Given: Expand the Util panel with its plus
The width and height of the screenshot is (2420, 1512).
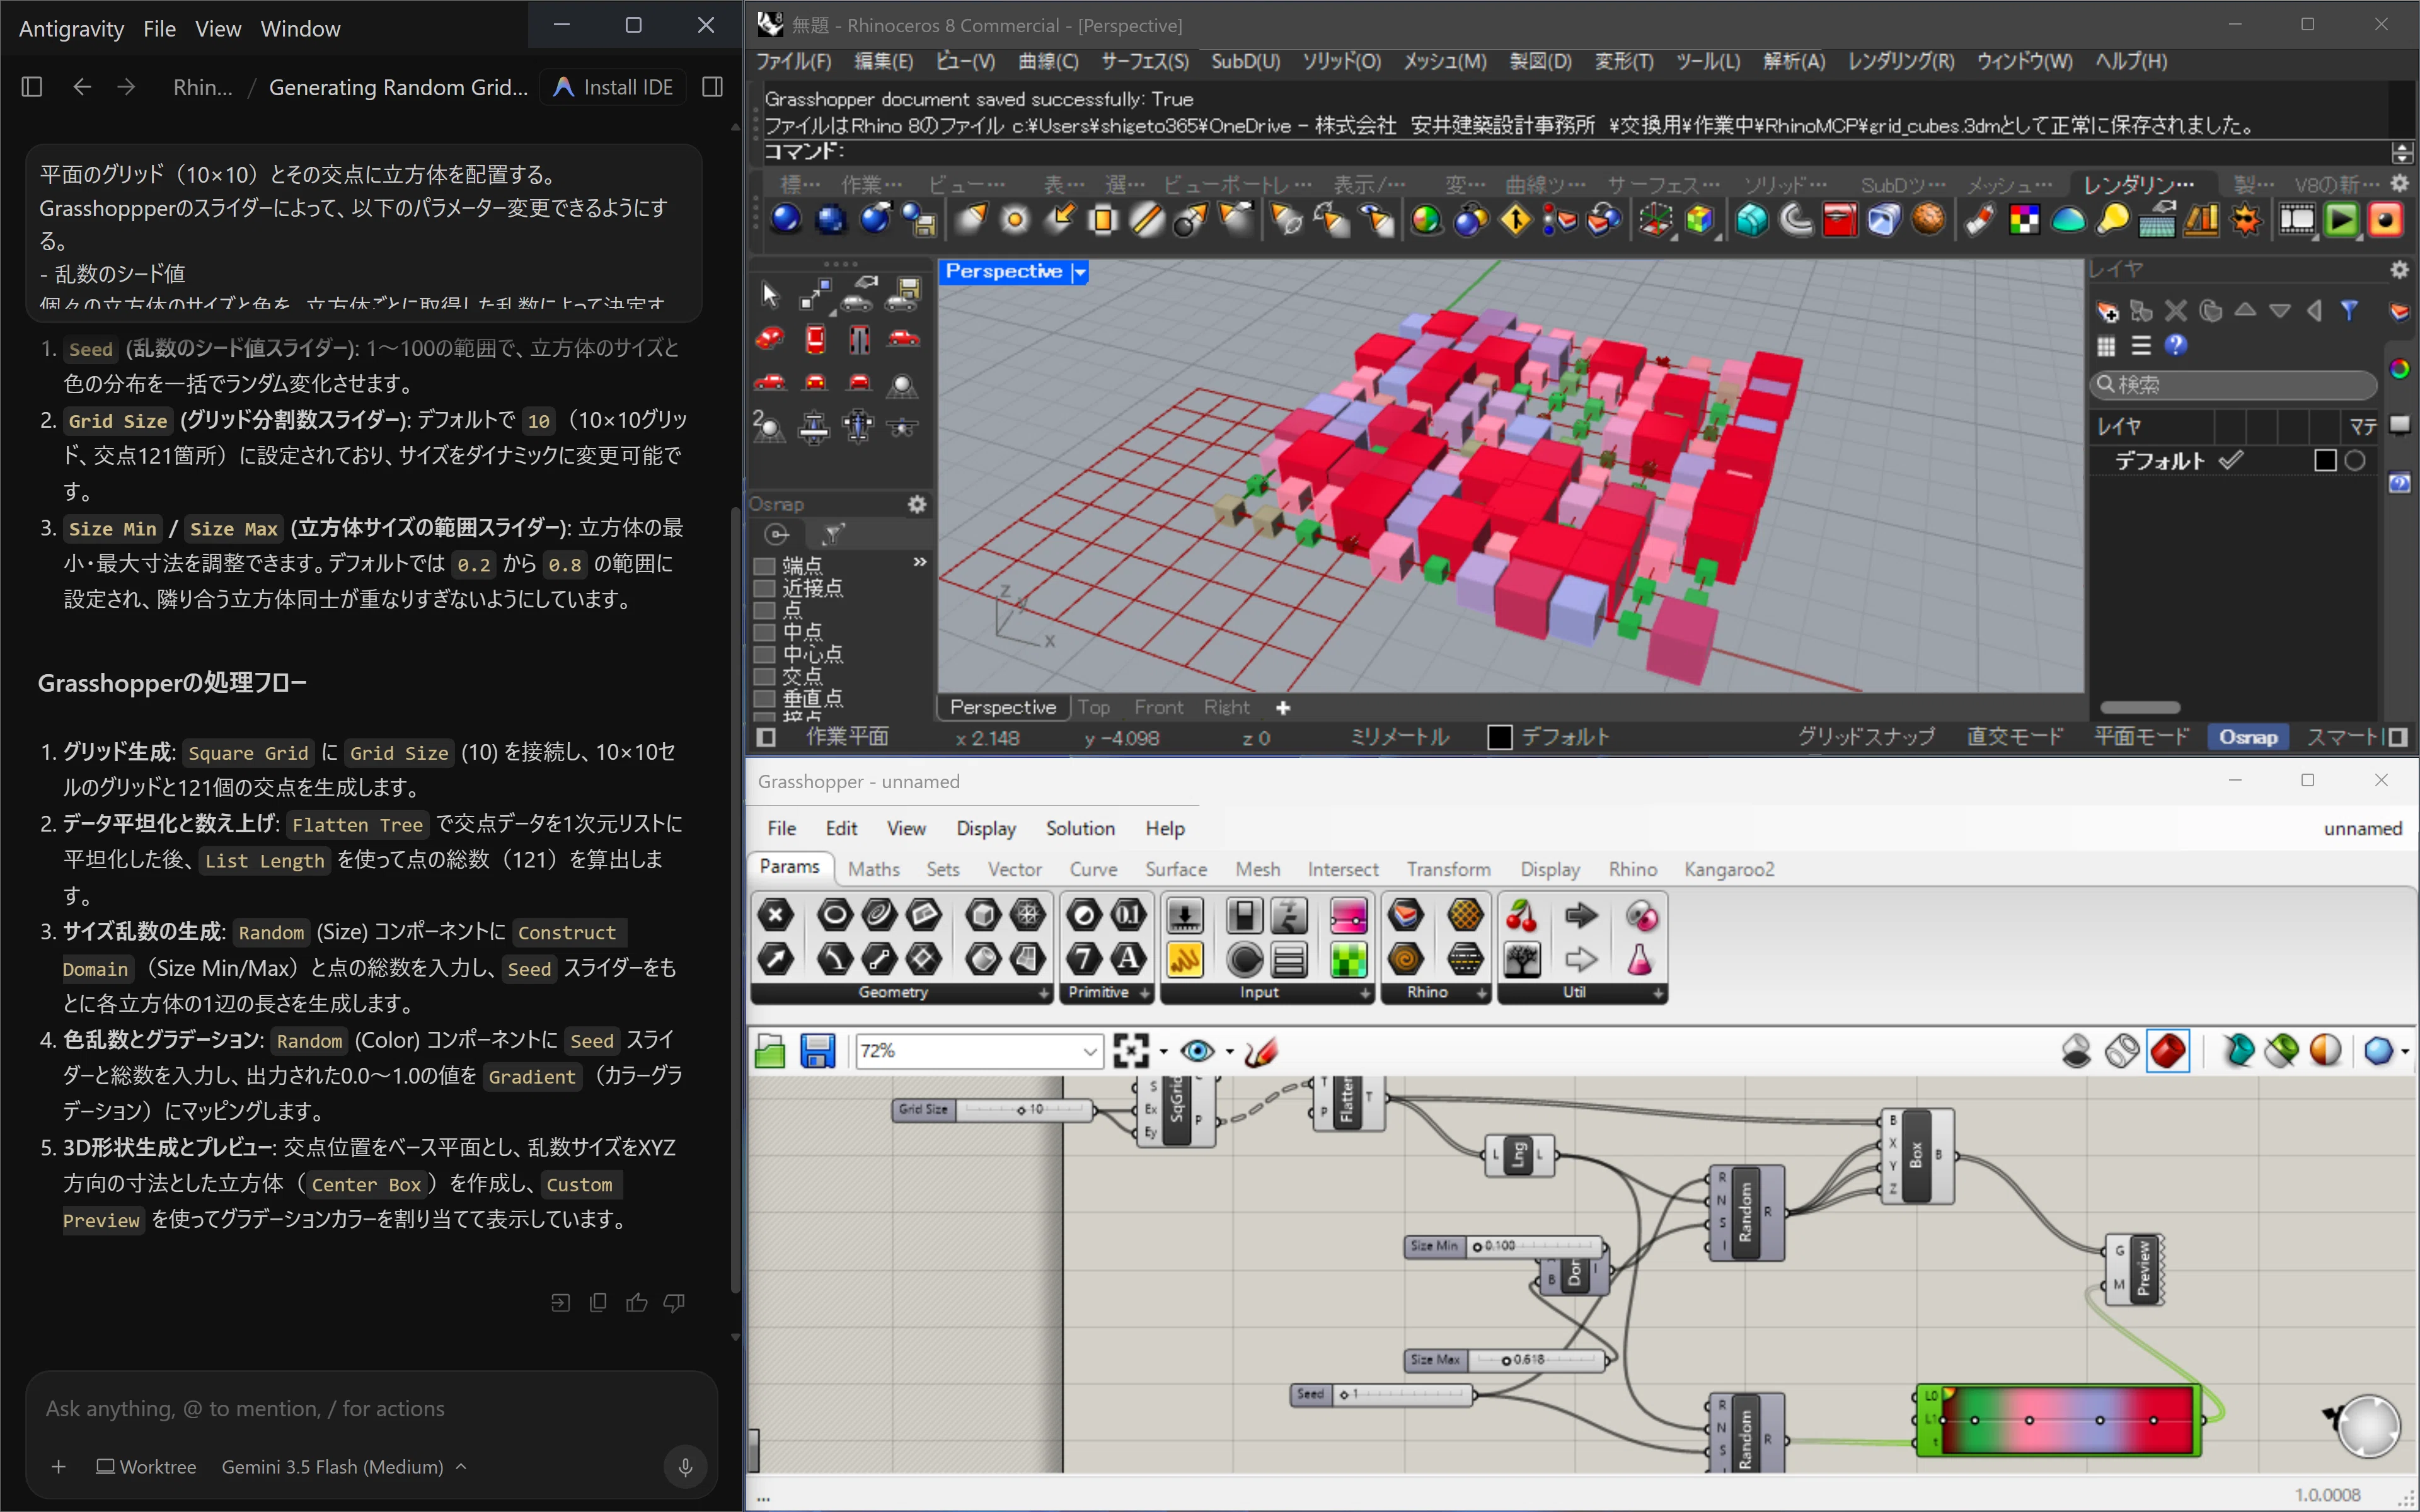Looking at the screenshot, I should (1658, 993).
